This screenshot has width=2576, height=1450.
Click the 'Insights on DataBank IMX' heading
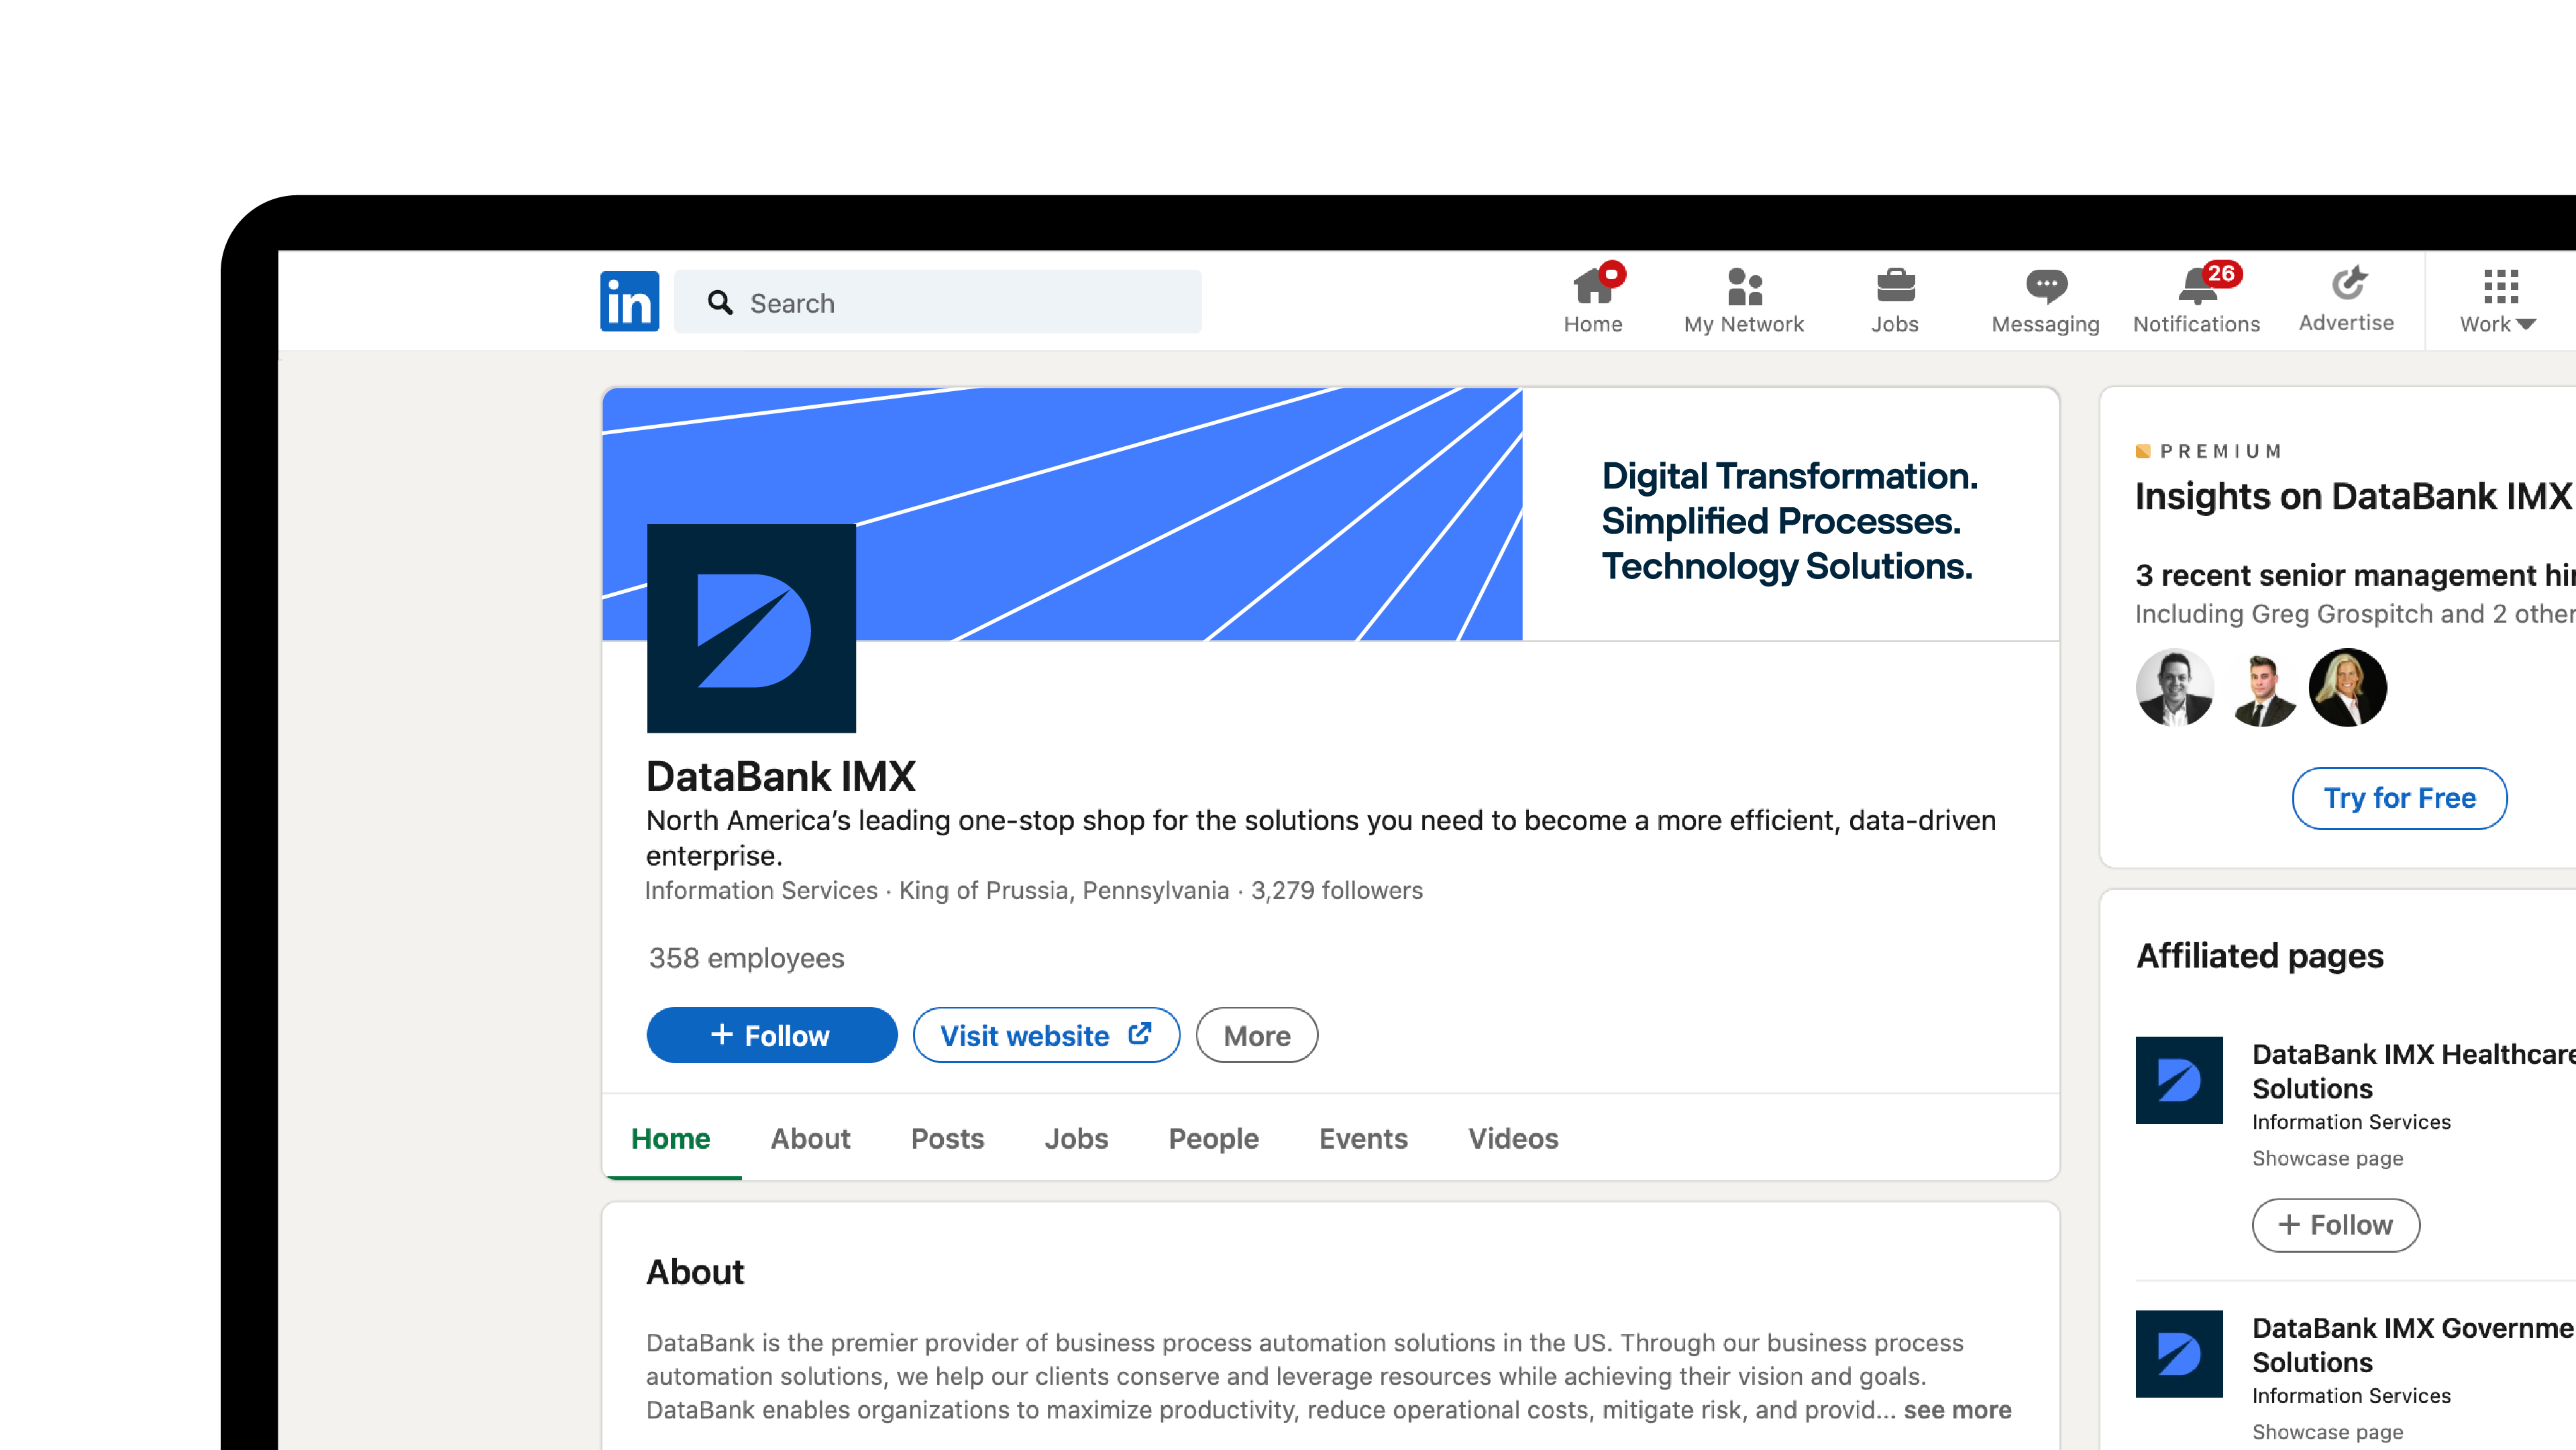[x=2354, y=496]
